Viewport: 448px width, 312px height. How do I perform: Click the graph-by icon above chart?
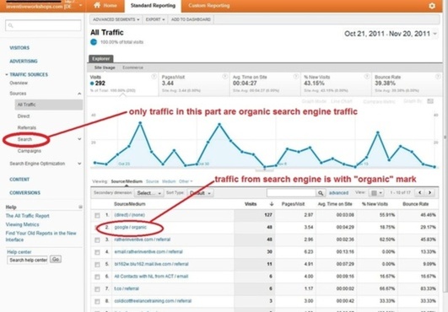(x=430, y=101)
